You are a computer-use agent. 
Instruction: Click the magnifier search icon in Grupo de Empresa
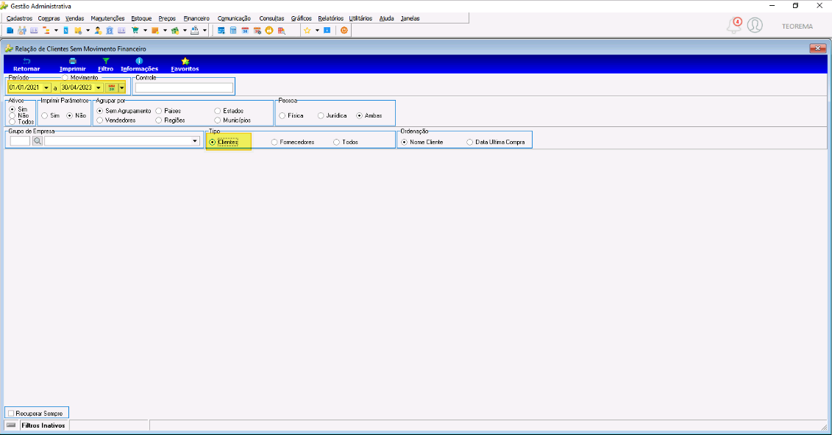(x=37, y=141)
